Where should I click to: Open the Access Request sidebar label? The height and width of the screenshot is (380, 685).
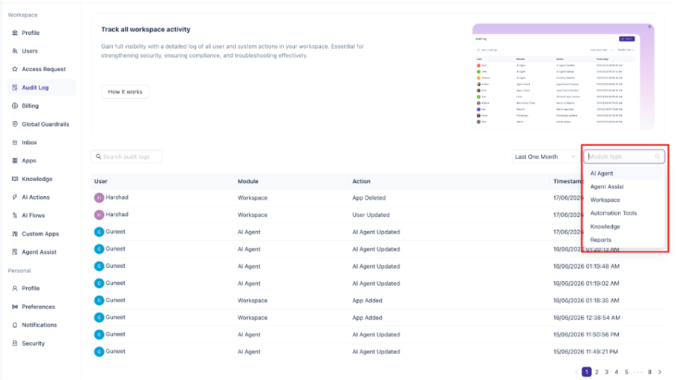pyautogui.click(x=44, y=69)
